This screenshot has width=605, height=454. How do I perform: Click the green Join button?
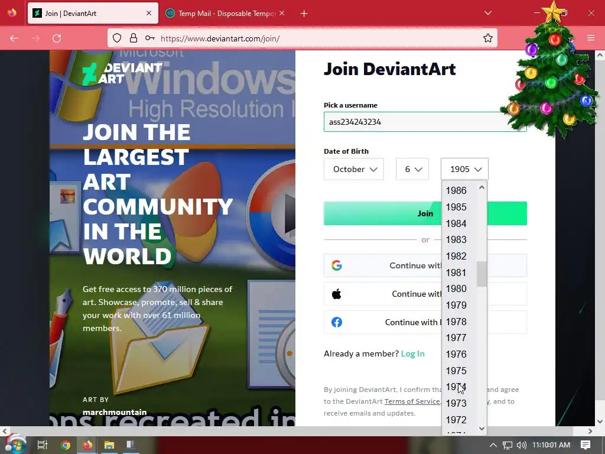[x=425, y=213]
